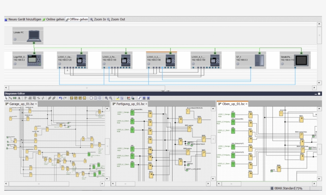
Task: Switch to Garage_up_01.lsc tab
Action: pyautogui.click(x=22, y=104)
